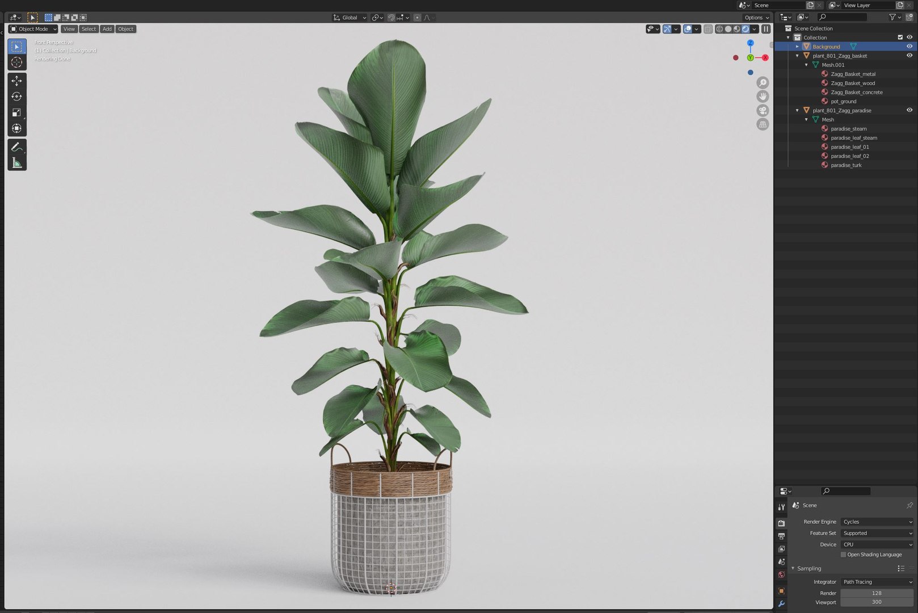Open the Render Engine Cycles dropdown

click(x=877, y=522)
